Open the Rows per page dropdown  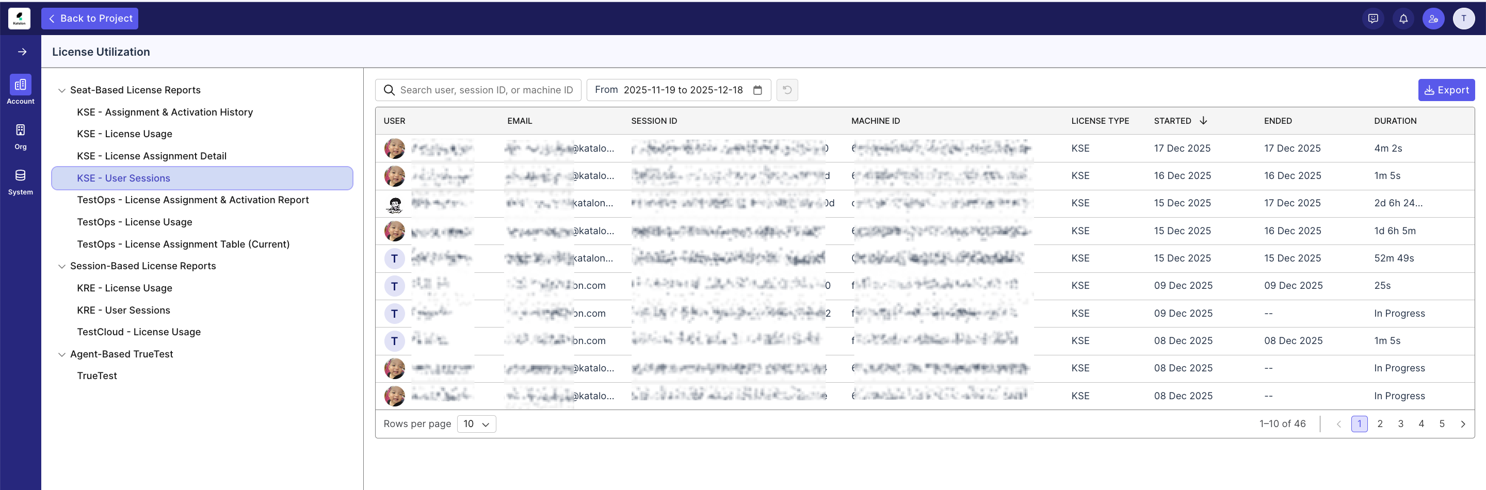pyautogui.click(x=476, y=423)
